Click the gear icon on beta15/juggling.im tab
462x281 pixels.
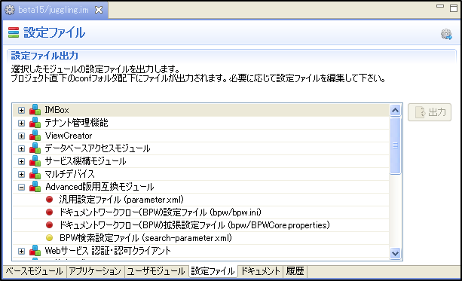click(x=10, y=10)
